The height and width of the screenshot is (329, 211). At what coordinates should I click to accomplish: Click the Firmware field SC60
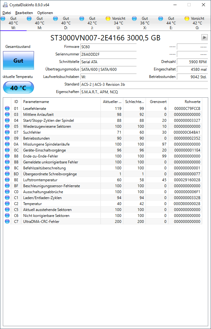(x=108, y=47)
